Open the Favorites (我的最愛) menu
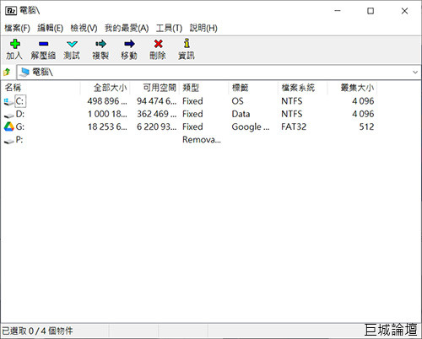 (127, 28)
